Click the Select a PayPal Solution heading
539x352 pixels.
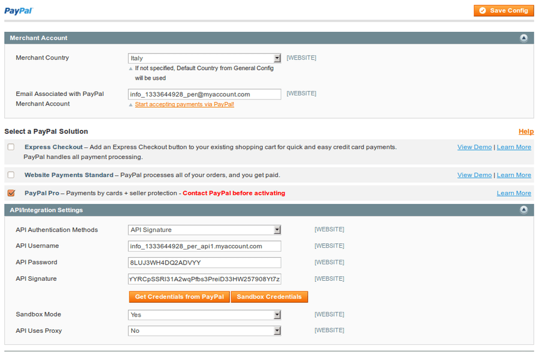coord(46,131)
